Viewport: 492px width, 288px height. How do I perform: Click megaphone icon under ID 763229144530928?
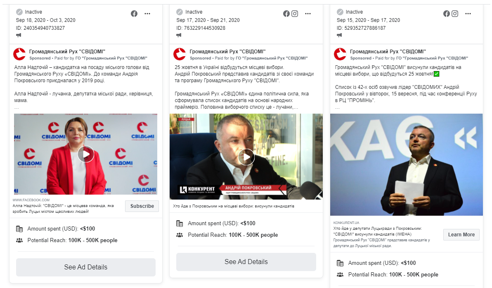tap(179, 35)
